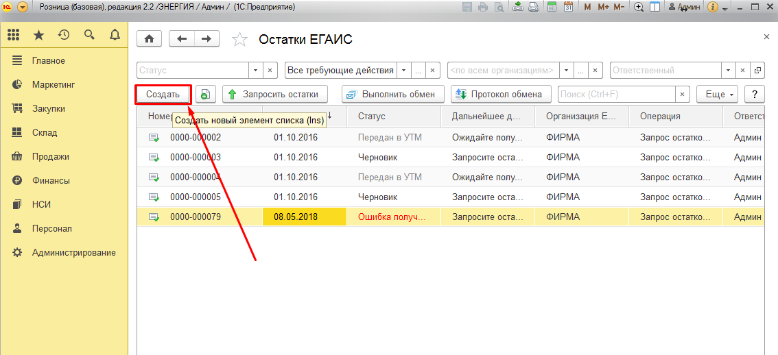Clear the Ответственный filter

coord(743,71)
